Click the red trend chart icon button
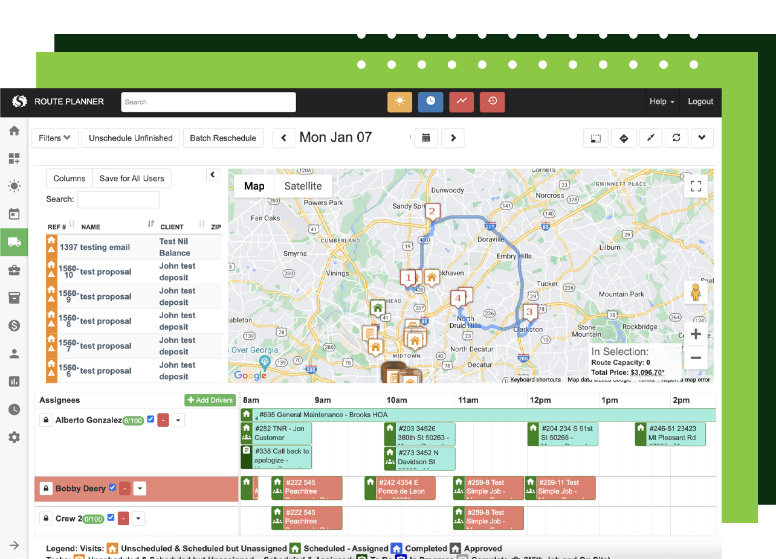Screen dimensions: 776x559 [461, 101]
